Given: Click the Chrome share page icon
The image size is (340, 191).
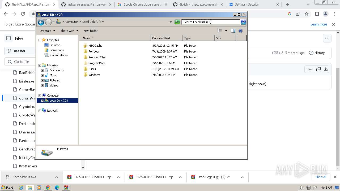Looking at the screenshot, I should [x=298, y=14].
